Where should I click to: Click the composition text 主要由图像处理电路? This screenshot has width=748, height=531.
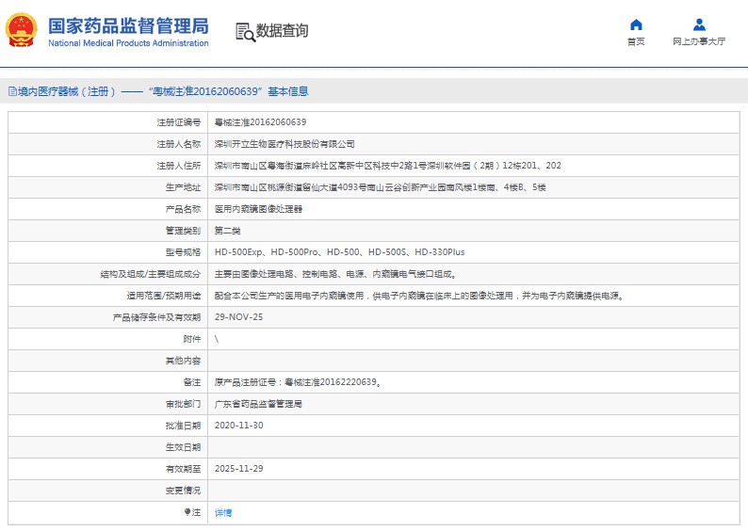[x=335, y=274]
